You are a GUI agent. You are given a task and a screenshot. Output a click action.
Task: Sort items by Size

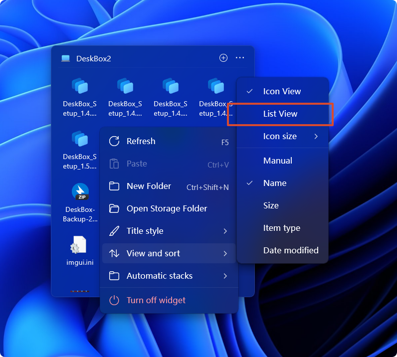point(283,205)
